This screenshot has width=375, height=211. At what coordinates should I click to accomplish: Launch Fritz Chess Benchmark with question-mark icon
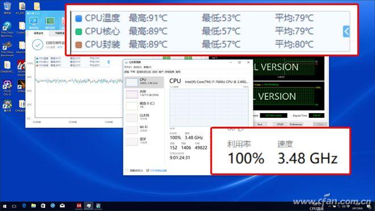click(x=7, y=29)
